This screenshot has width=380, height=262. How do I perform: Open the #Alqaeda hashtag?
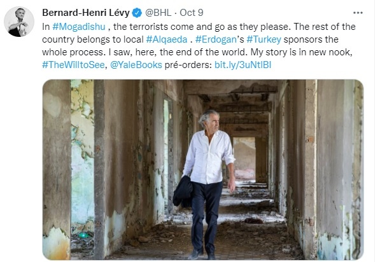(x=167, y=39)
